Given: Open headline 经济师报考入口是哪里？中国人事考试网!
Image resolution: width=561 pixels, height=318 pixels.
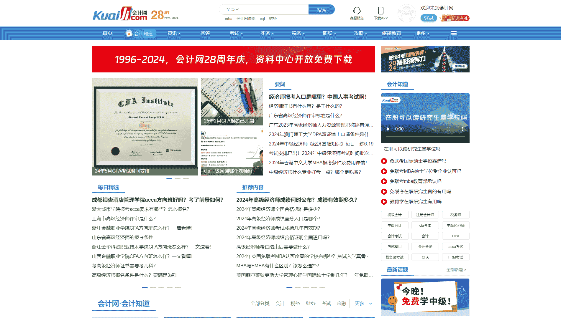Looking at the screenshot, I should (318, 97).
